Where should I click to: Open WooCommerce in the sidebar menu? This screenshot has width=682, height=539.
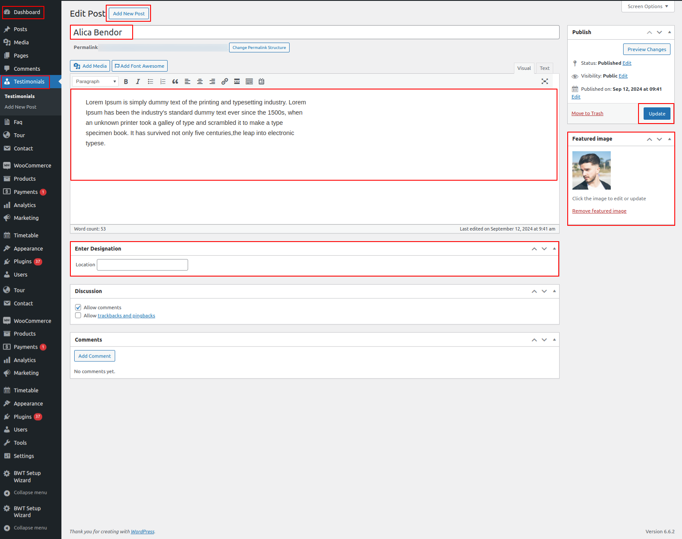point(32,166)
